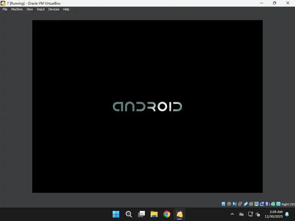
Task: Click the VirtualBox title bar app icon
Action: click(3, 3)
